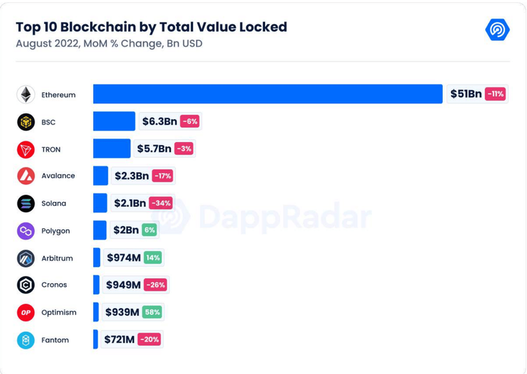Click the DappRadar hexagon logo icon
The width and height of the screenshot is (527, 374).
(x=498, y=30)
